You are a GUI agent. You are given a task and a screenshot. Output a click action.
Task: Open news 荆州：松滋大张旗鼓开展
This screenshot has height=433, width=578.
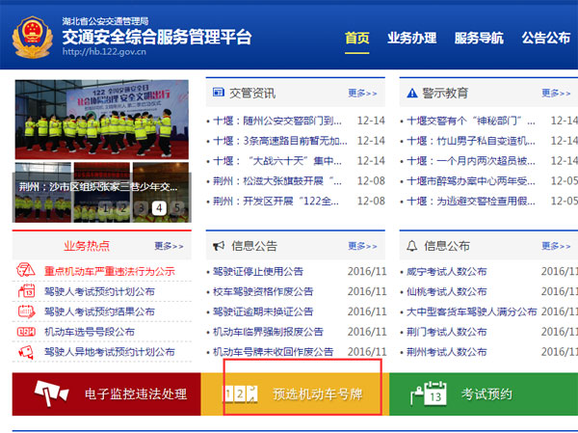tap(277, 181)
